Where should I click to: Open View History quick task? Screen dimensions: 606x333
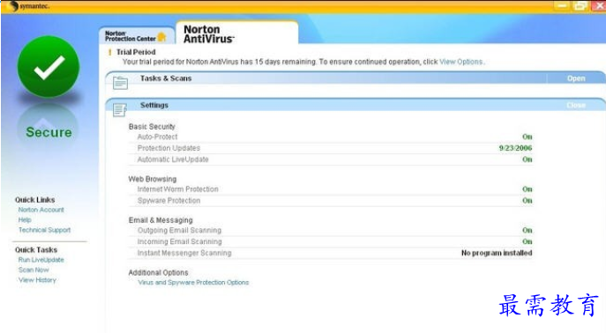[37, 280]
